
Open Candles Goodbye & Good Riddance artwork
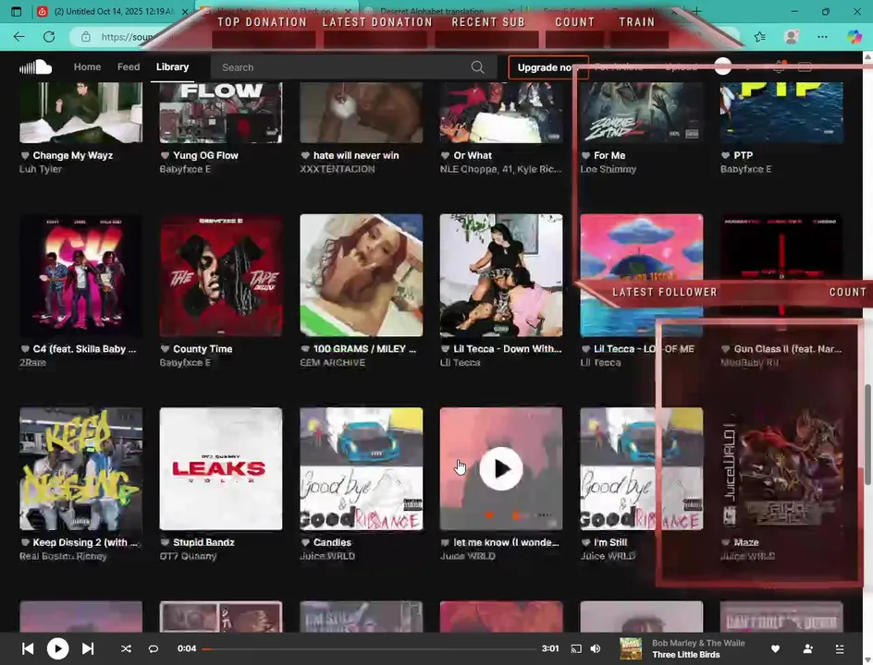click(362, 468)
